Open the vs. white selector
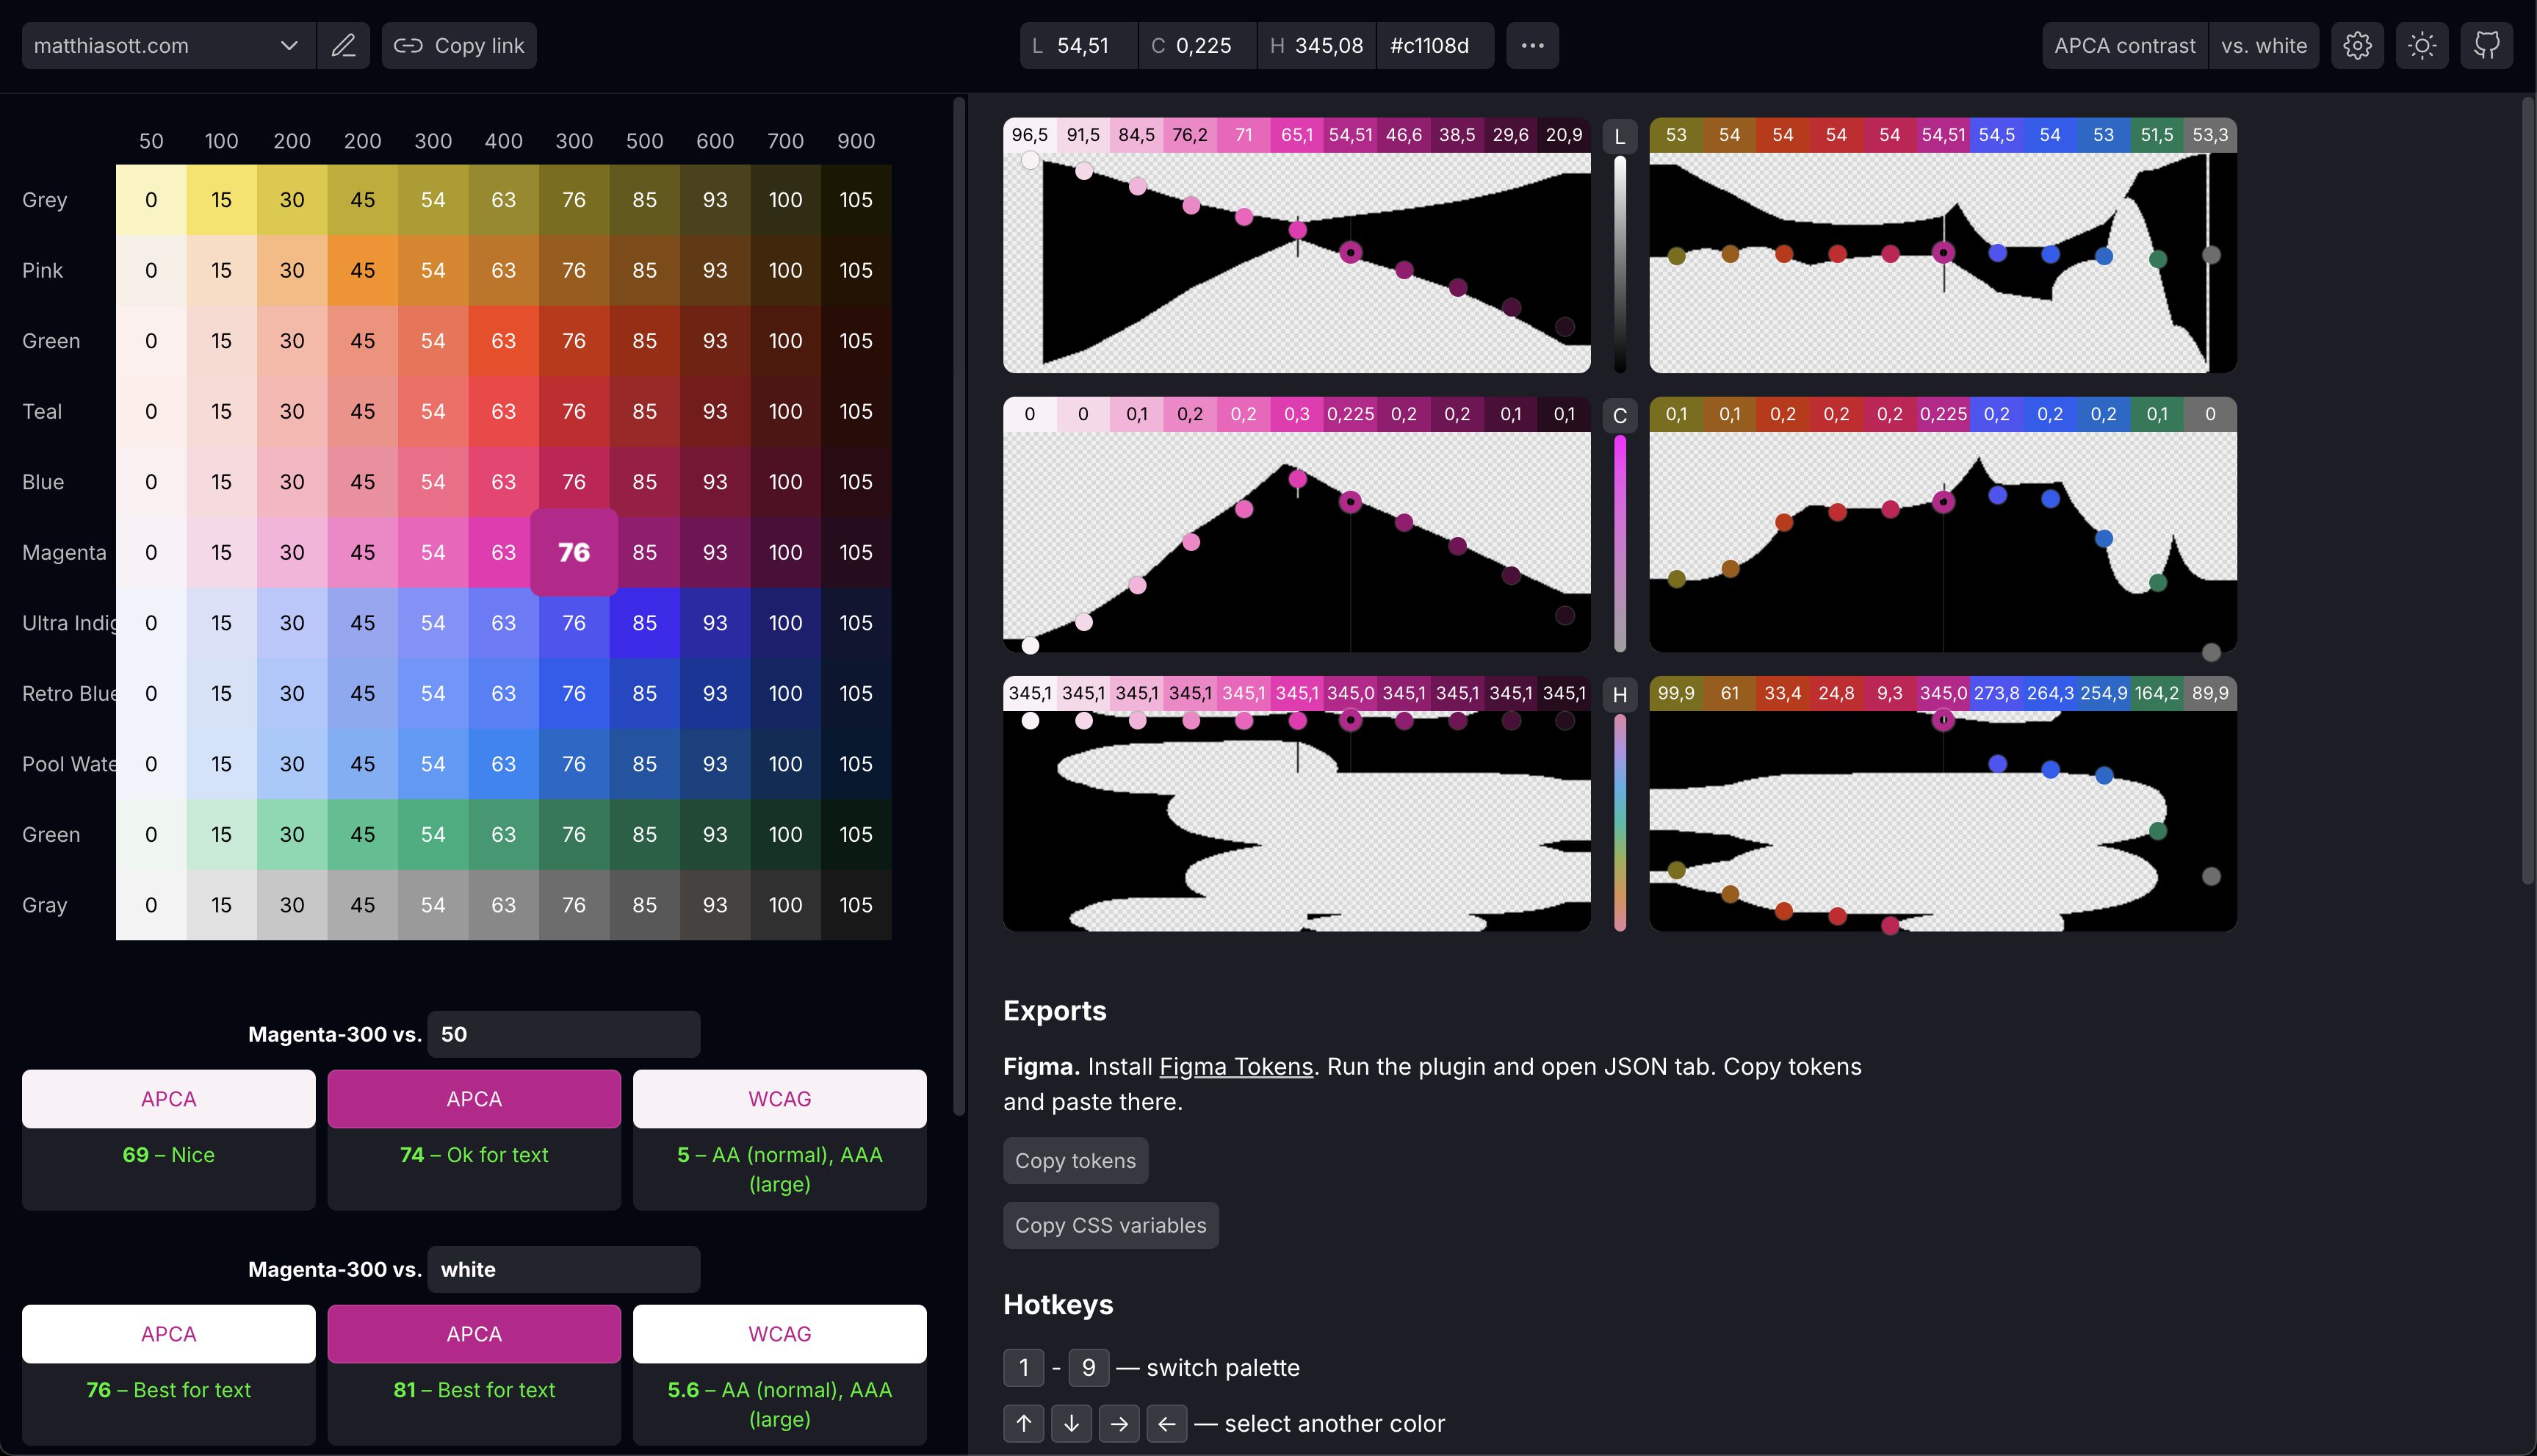The image size is (2537, 1456). click(2264, 46)
